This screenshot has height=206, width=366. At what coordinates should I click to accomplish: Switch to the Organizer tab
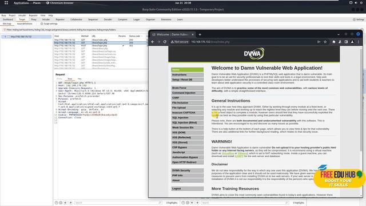[150, 19]
